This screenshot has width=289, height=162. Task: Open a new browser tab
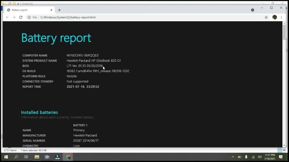point(59,10)
